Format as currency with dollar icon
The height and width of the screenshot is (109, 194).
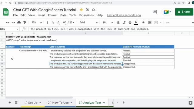click(47, 23)
